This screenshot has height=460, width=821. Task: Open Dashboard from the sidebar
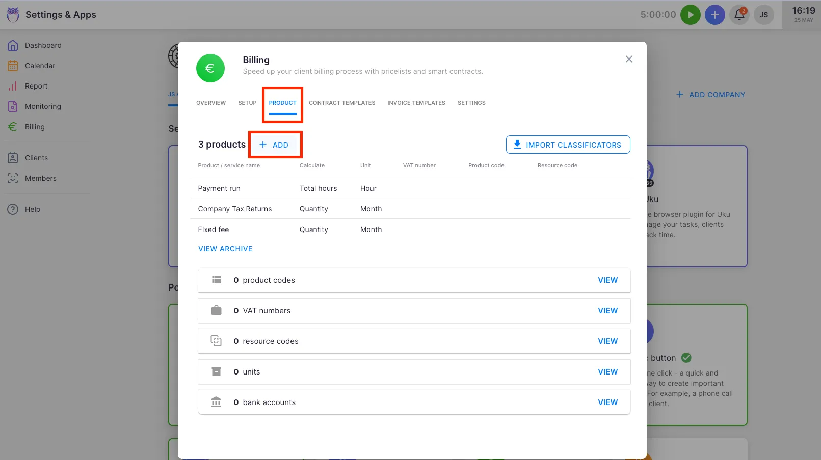[x=43, y=45]
